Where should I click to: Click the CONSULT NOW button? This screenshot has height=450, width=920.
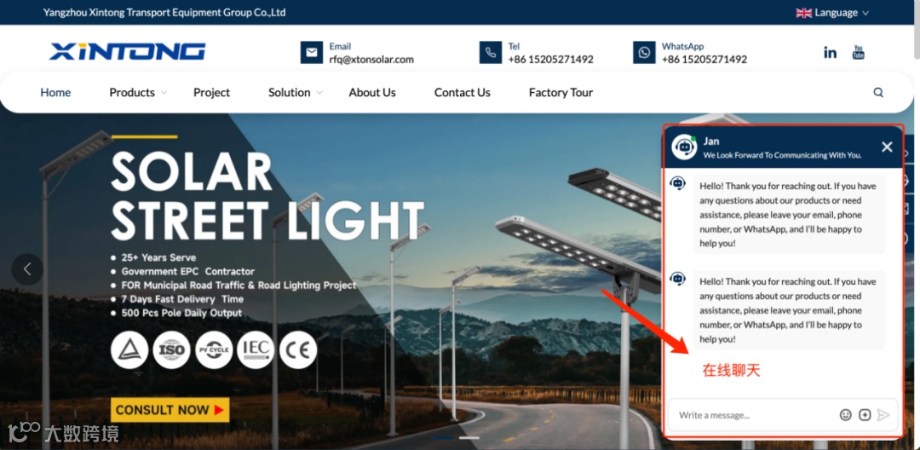coord(170,410)
